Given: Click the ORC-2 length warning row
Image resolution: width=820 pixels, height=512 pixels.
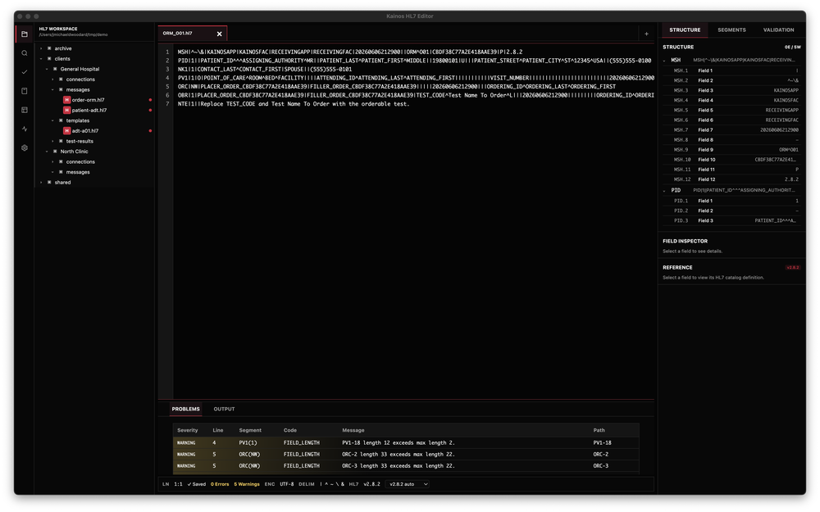Looking at the screenshot, I should tap(406, 455).
